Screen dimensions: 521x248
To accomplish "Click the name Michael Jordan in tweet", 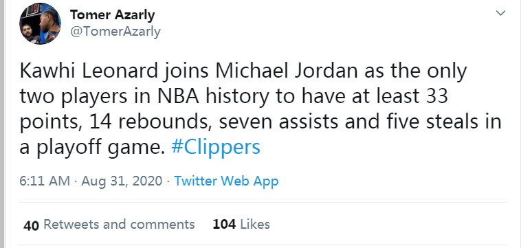I will click(288, 71).
